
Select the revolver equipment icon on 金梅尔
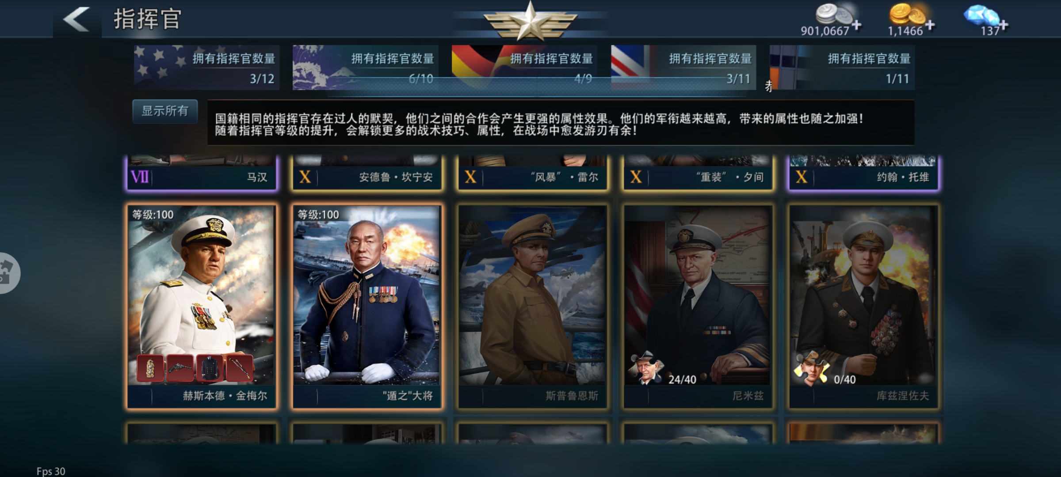(x=180, y=367)
